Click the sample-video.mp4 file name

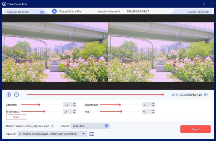108,12
